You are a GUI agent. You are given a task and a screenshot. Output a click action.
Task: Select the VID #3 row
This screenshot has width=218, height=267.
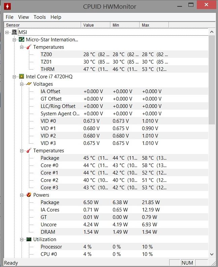(124, 143)
